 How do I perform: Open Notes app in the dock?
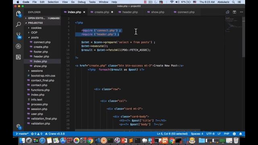click(x=49, y=141)
